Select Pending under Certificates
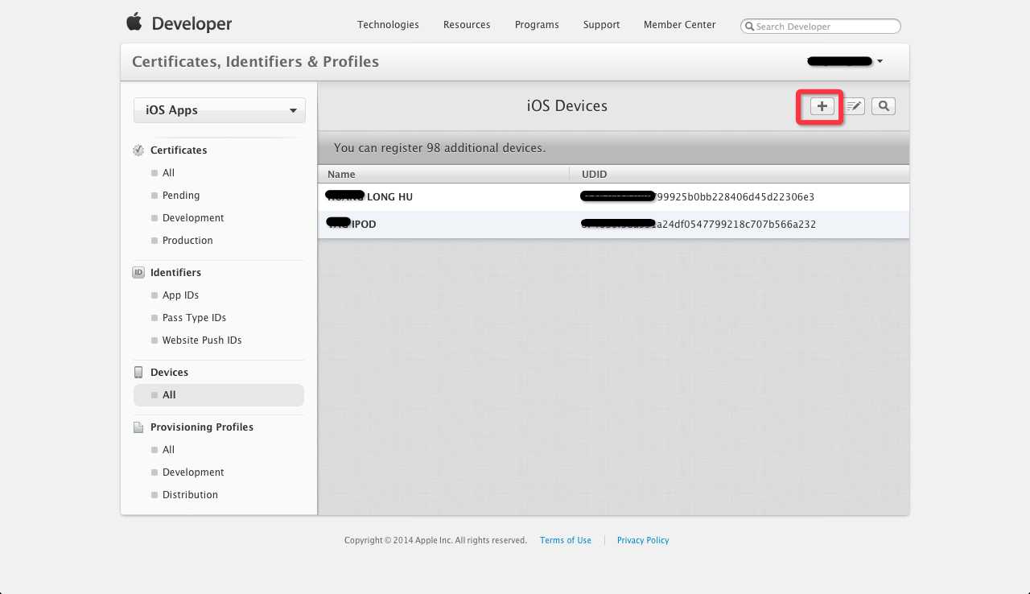This screenshot has height=594, width=1030. click(x=181, y=196)
